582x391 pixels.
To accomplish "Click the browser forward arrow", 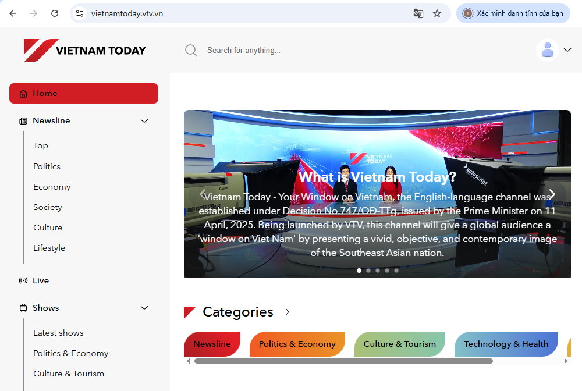I will [x=34, y=13].
